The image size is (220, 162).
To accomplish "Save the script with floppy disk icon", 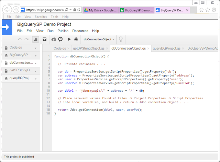I will click(45, 39).
